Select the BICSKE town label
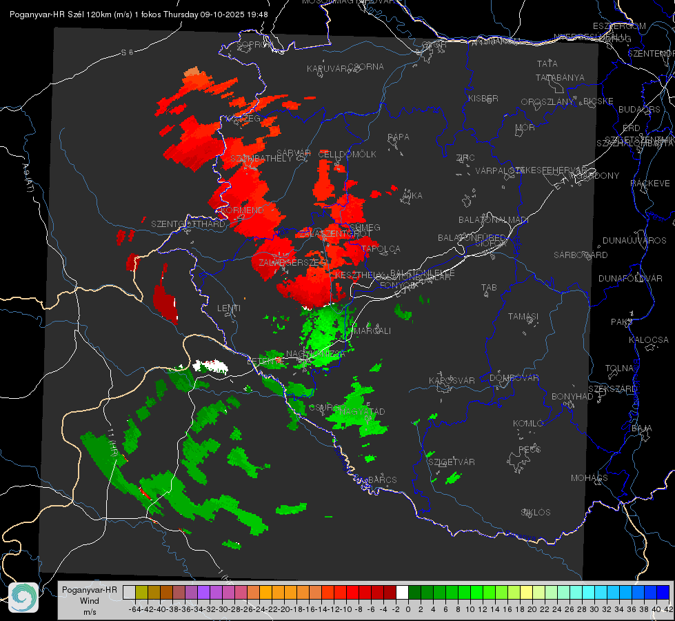This screenshot has height=621, width=675. 598,101
